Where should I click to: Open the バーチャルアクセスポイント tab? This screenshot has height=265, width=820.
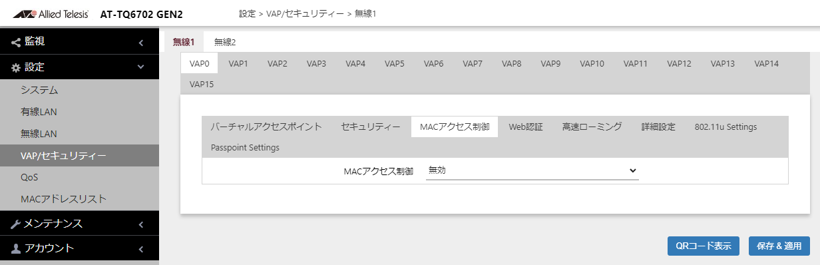coord(266,127)
